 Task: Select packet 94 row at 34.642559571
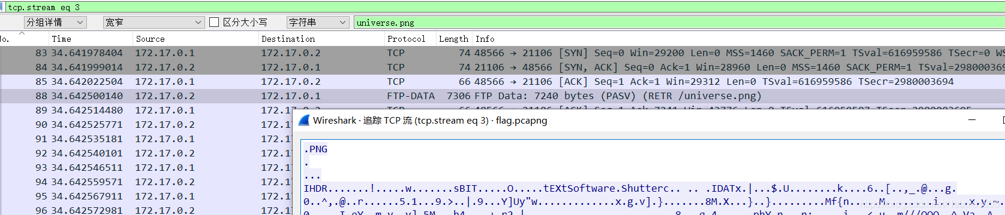[147, 182]
